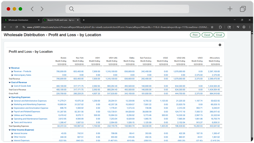Viewport: 254px width, 143px height.
Task: Click the Email button
Action: point(219,35)
